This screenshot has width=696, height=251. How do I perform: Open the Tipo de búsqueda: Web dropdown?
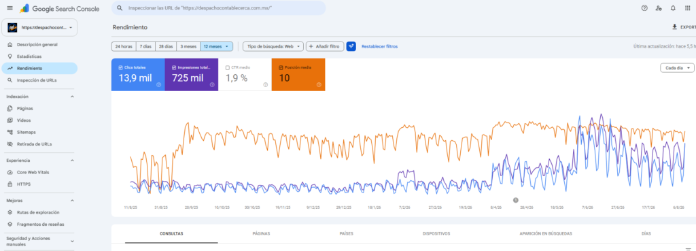[x=273, y=46]
